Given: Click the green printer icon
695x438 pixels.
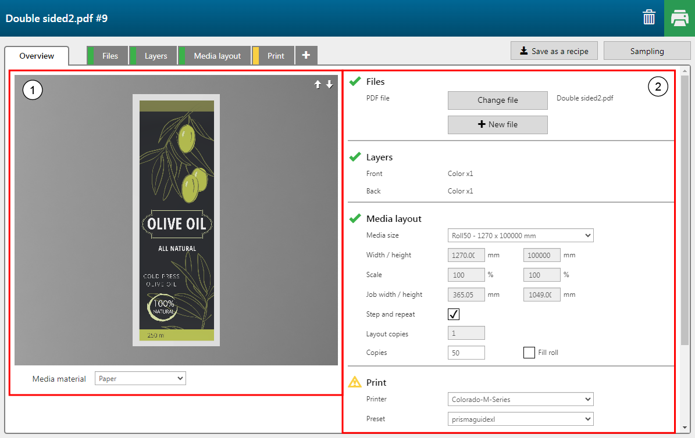Looking at the screenshot, I should pyautogui.click(x=679, y=18).
